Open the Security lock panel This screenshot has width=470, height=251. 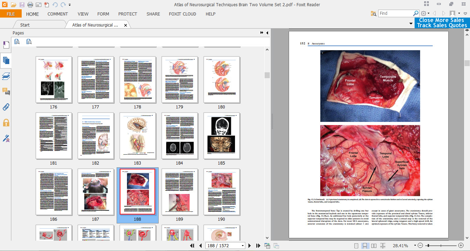[6, 123]
